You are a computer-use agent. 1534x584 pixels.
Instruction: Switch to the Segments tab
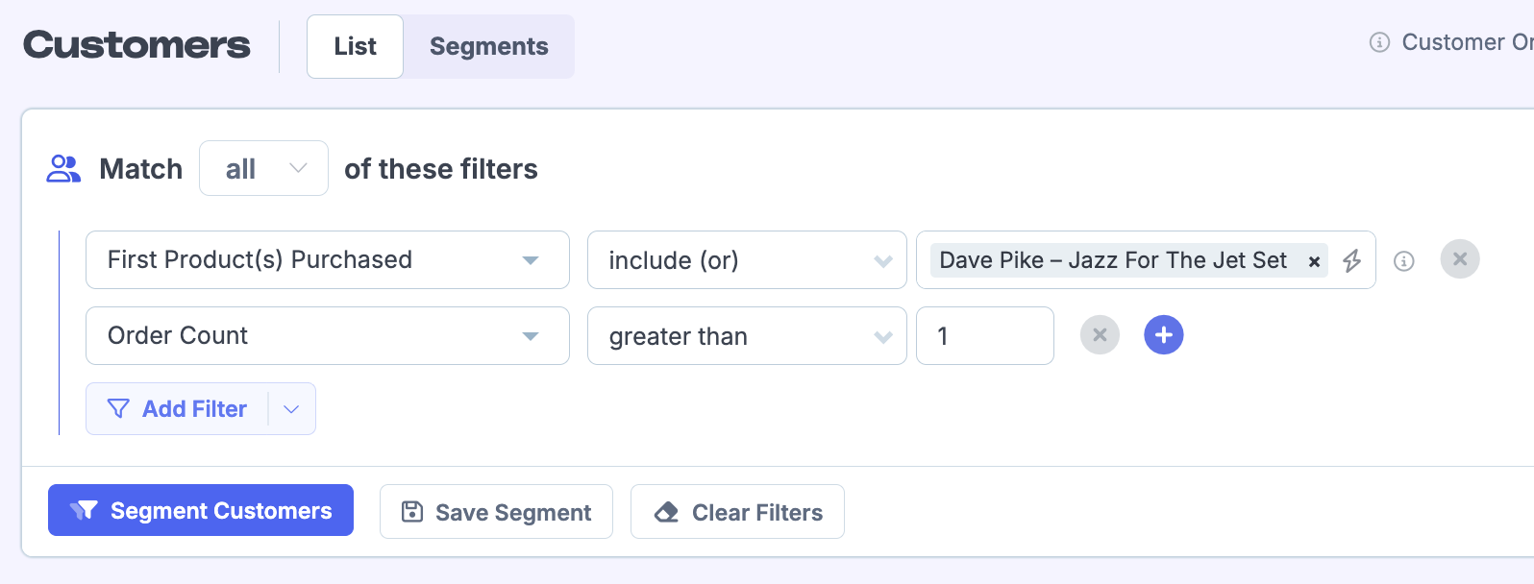click(488, 46)
